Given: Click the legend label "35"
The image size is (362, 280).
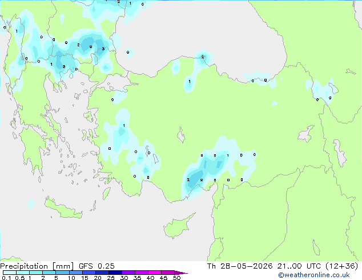Looking at the screenshot, I should tap(137, 278).
